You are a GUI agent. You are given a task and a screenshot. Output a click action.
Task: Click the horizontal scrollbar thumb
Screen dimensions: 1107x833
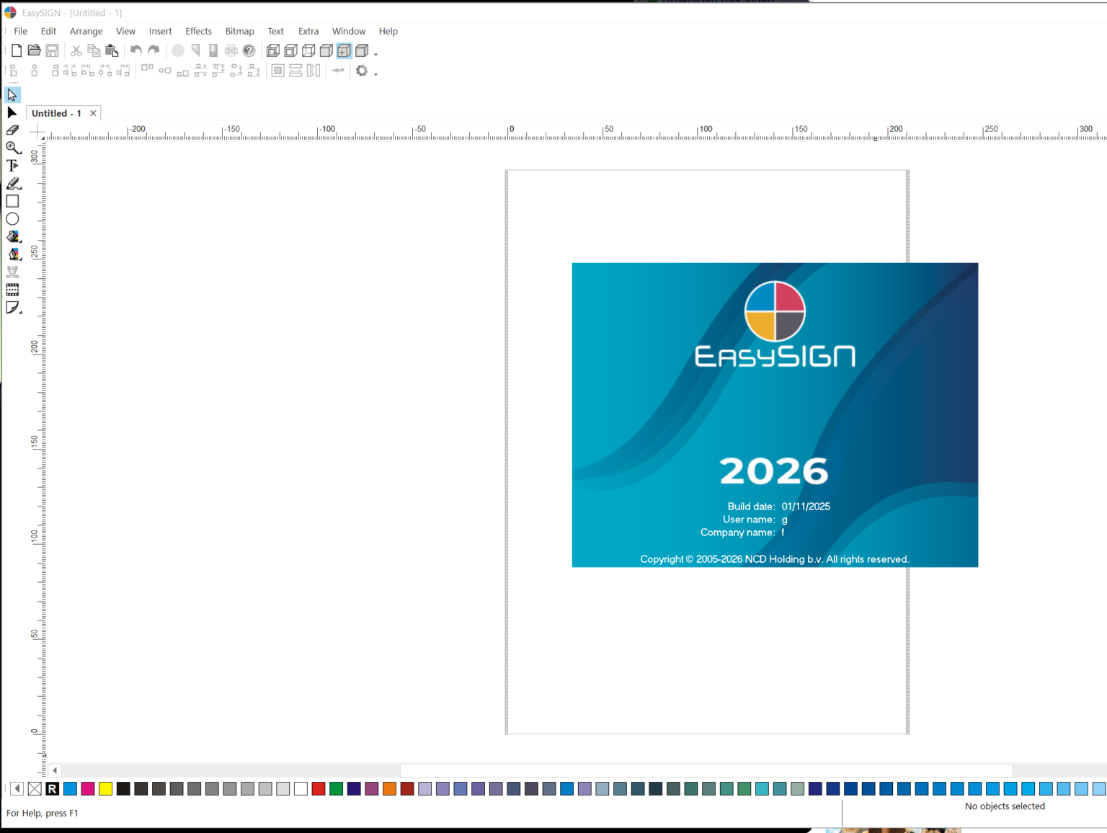point(706,770)
